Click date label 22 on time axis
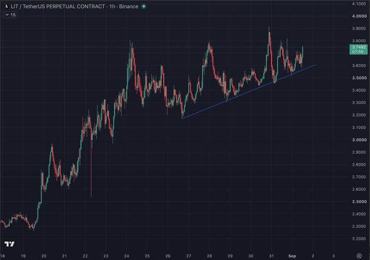The image size is (370, 260). (x=85, y=256)
